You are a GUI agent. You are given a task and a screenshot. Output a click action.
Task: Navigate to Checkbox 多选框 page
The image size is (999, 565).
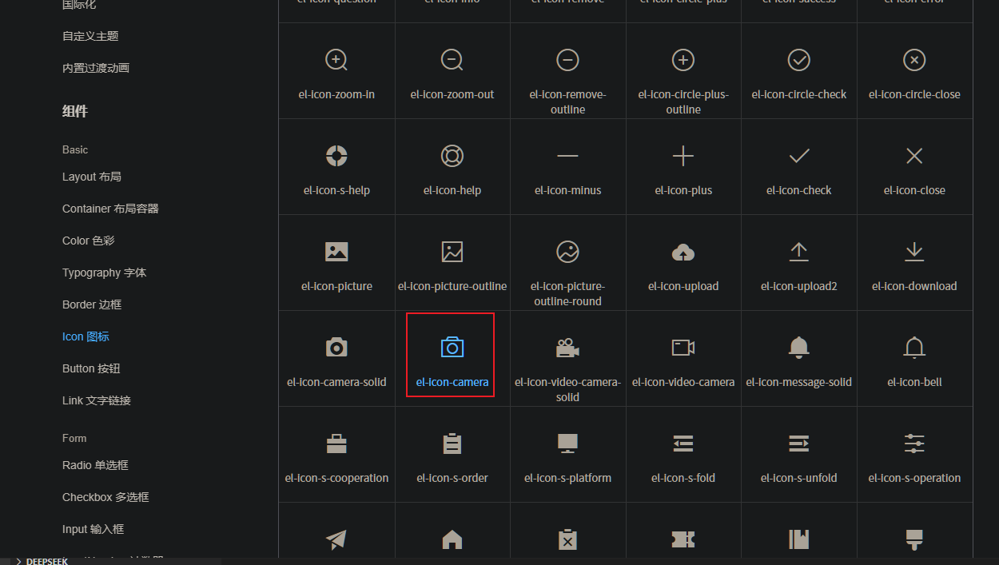pos(105,497)
